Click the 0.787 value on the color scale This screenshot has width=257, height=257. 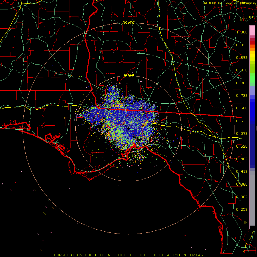click(x=242, y=83)
